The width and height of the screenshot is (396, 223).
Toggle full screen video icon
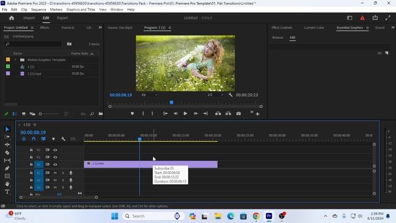(388, 18)
